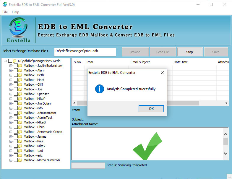Select the root priv1.edb checkbox
This screenshot has height=179, width=232.
10,61
